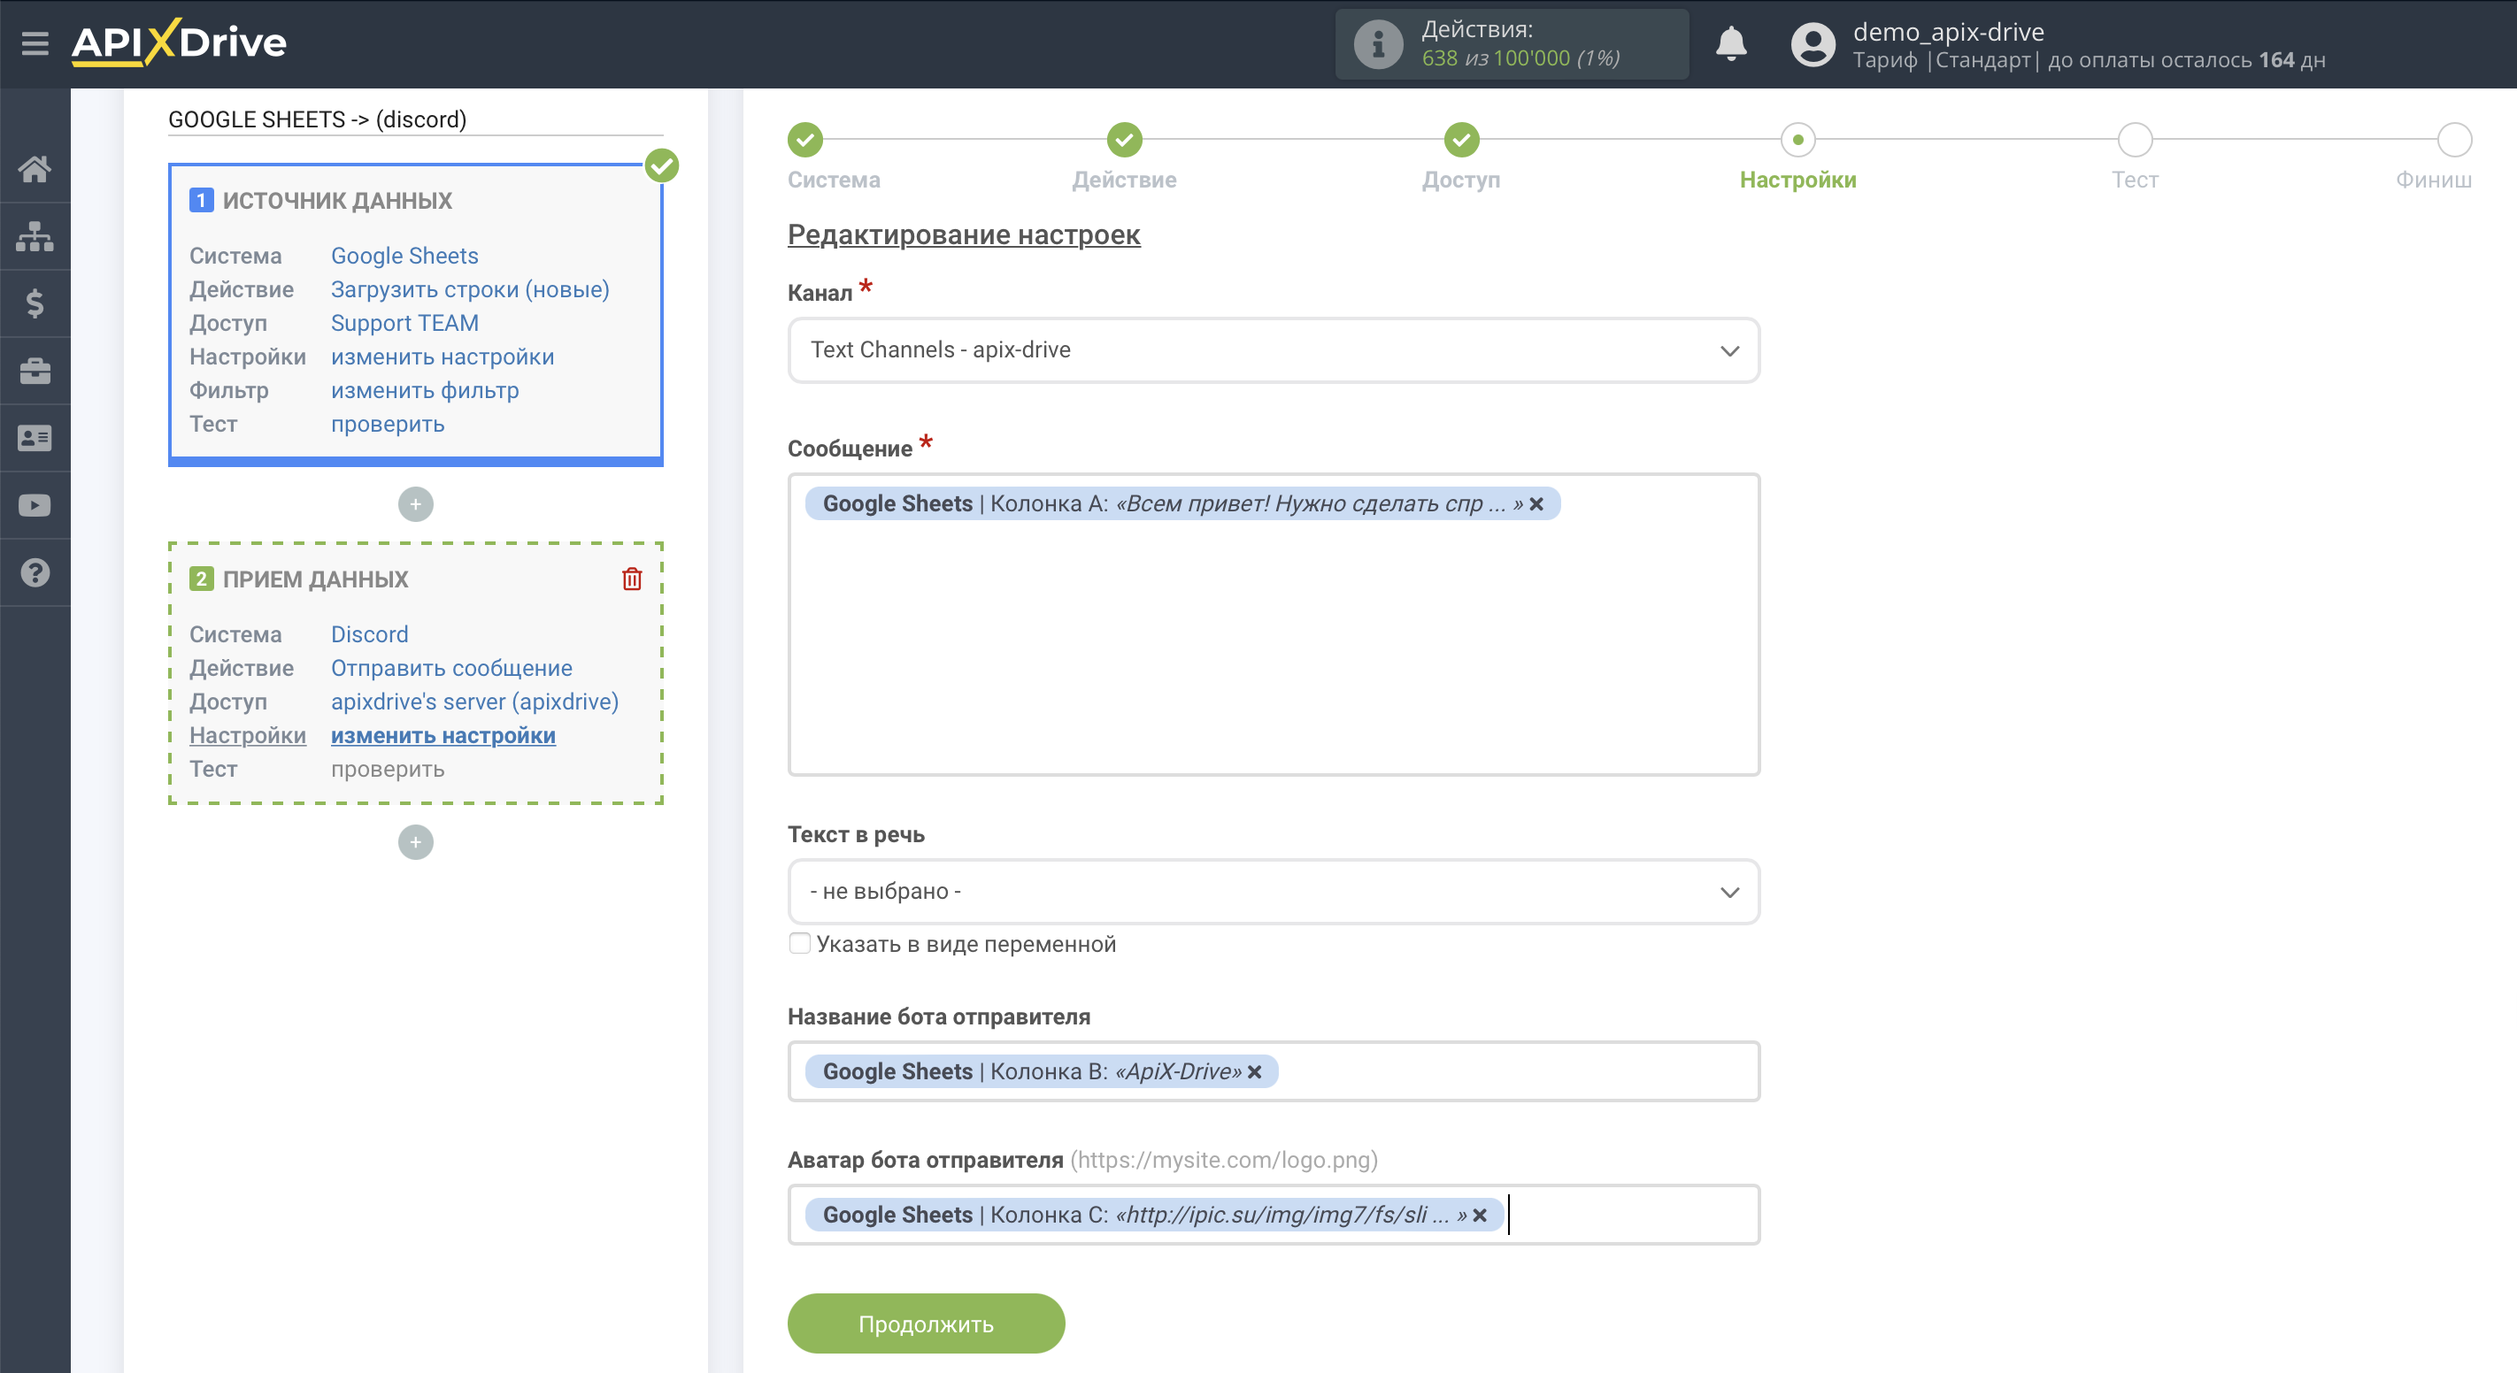Delete the data receiver block via trash icon
The height and width of the screenshot is (1373, 2517).
(632, 579)
